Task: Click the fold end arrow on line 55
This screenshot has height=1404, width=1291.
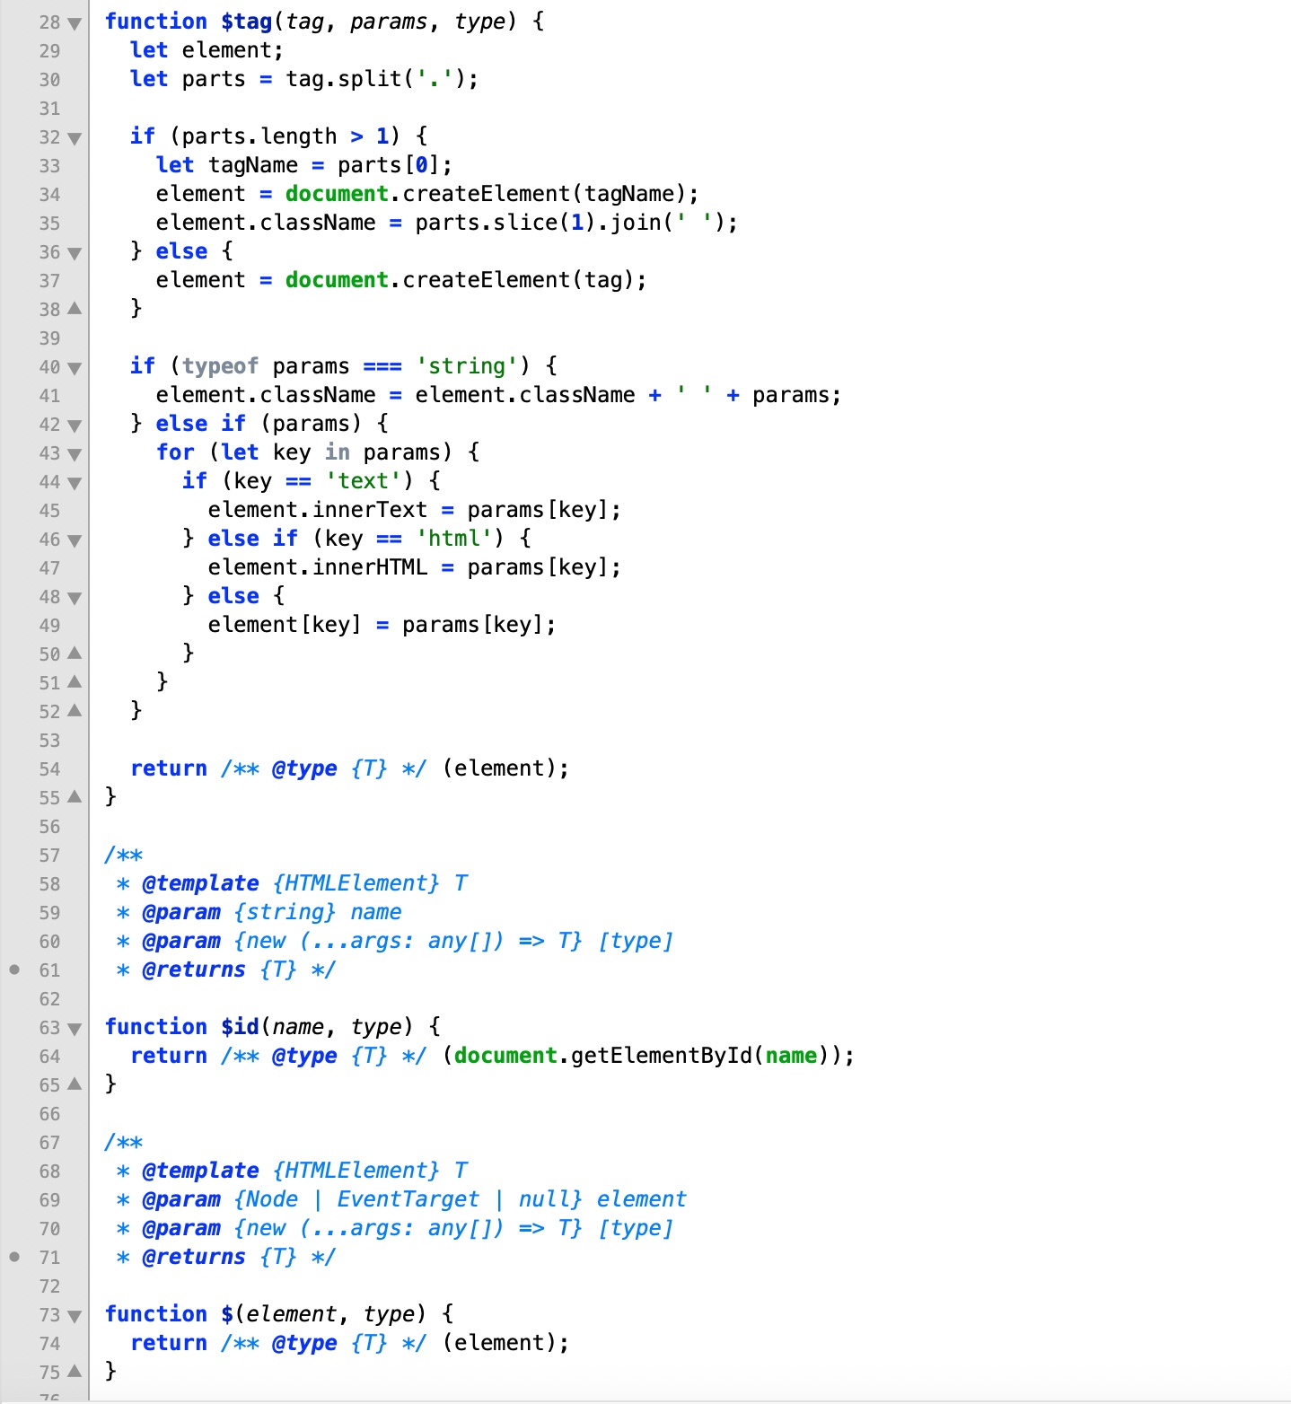Action: point(75,797)
